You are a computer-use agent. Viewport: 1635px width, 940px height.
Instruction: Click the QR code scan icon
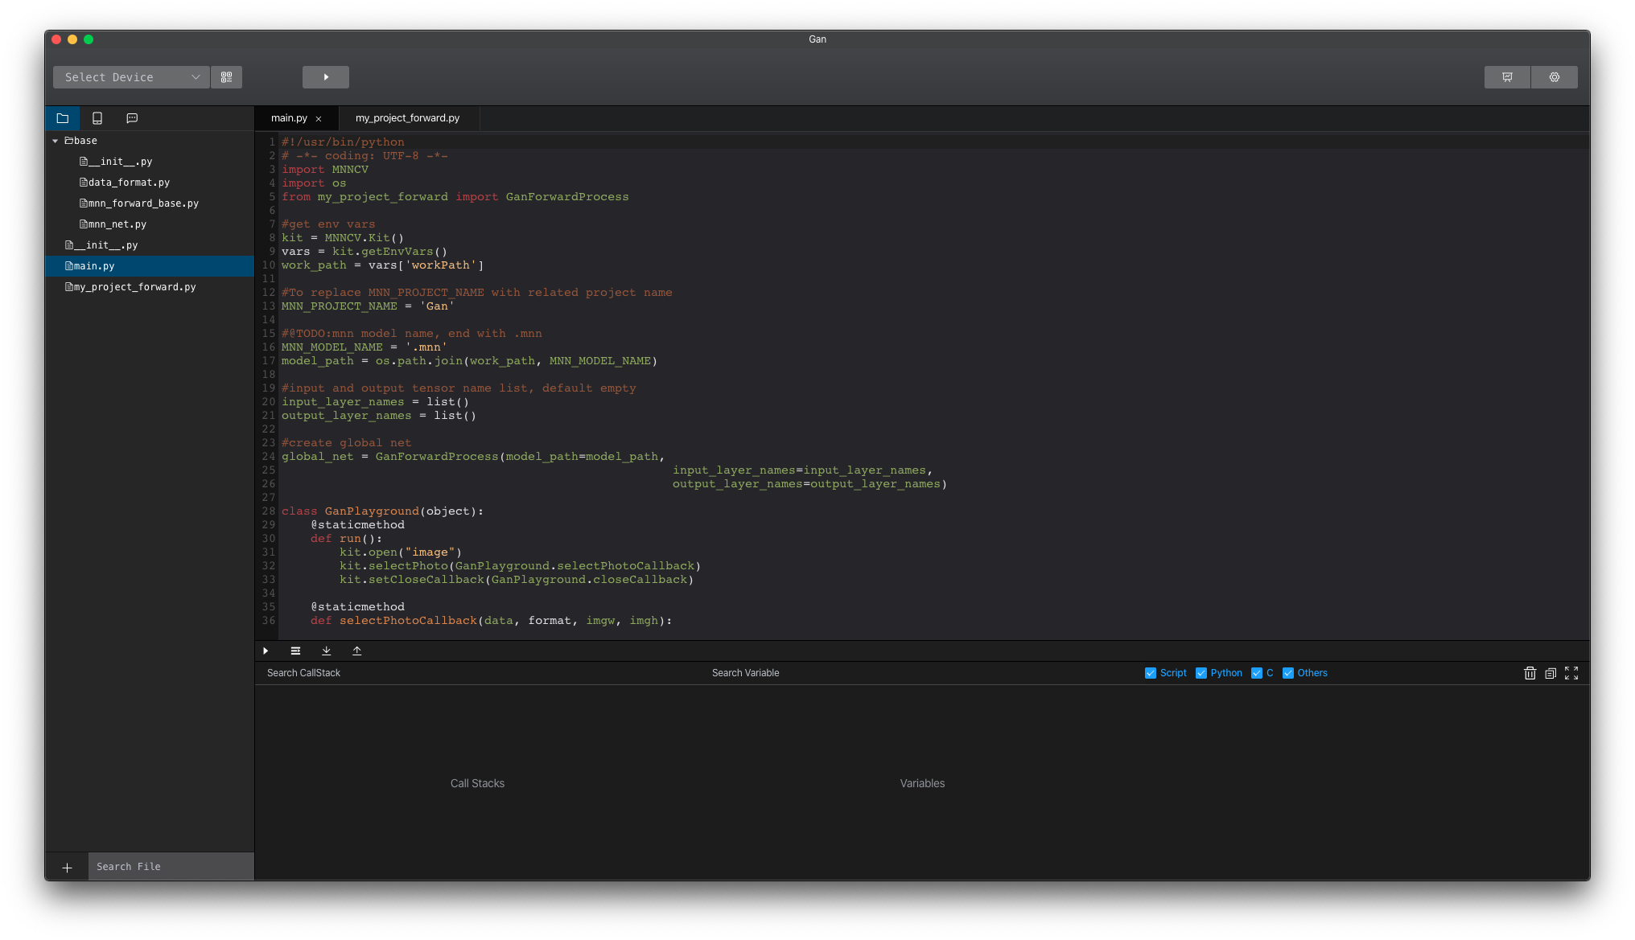point(226,77)
